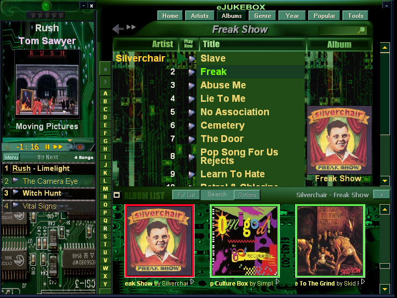Click the Artist column header

pyautogui.click(x=145, y=44)
